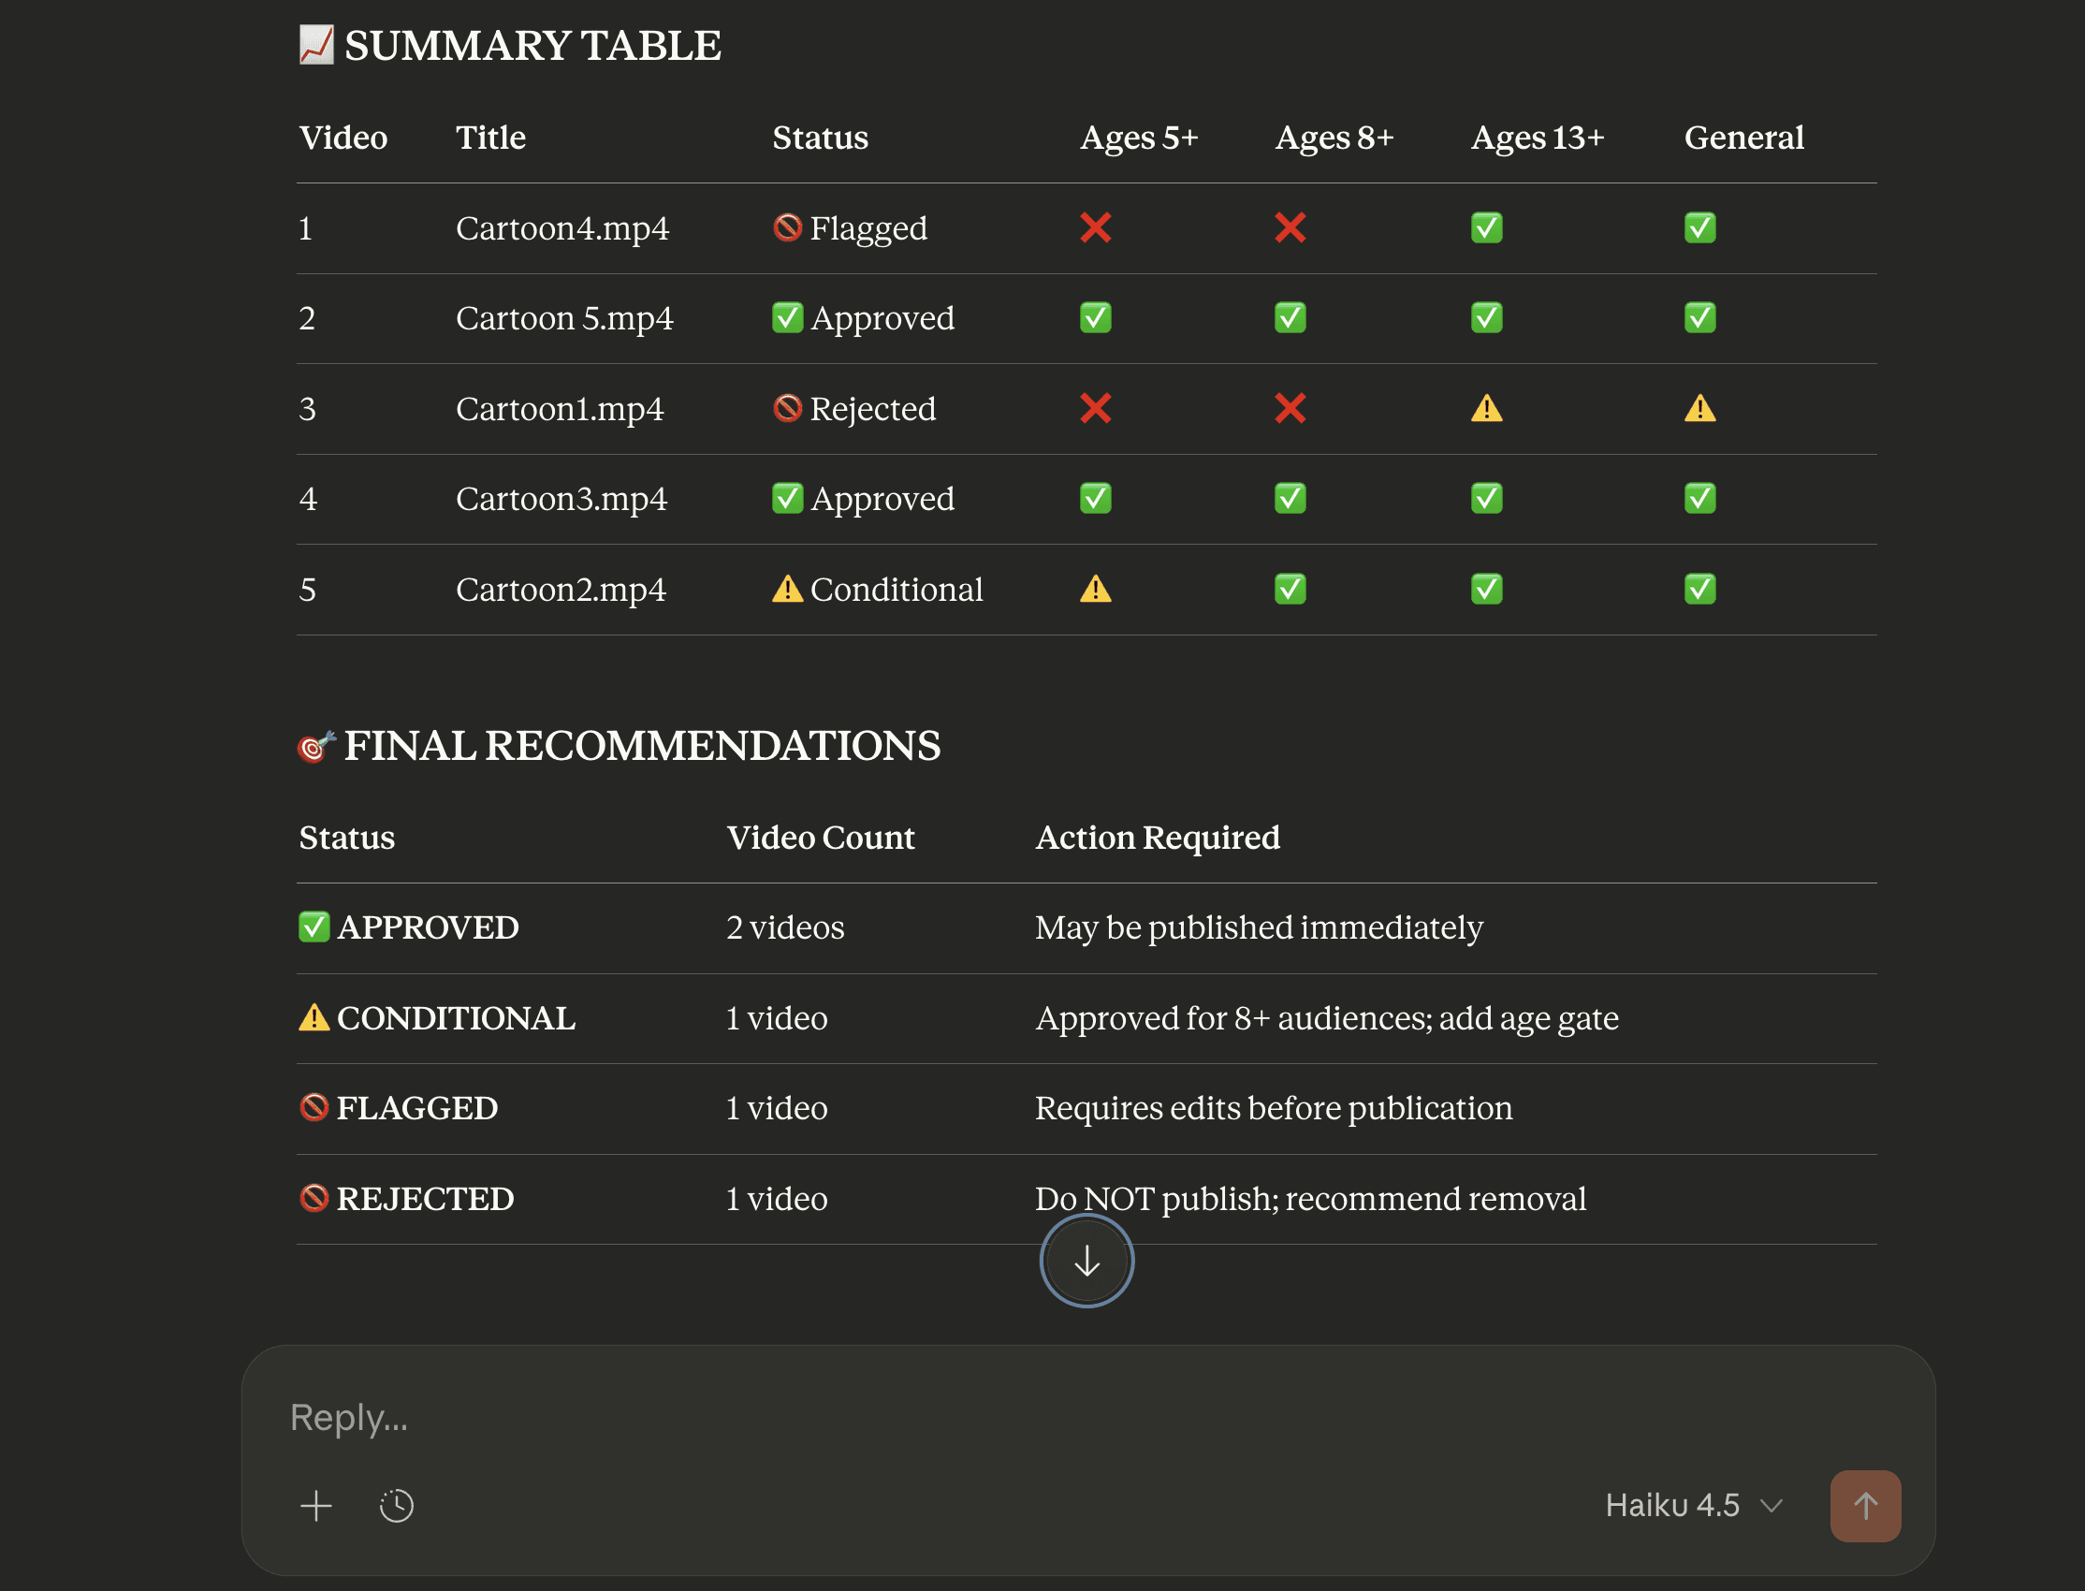Screen dimensions: 2085x1591
Task: Open the plus attachment menu
Action: click(316, 1505)
